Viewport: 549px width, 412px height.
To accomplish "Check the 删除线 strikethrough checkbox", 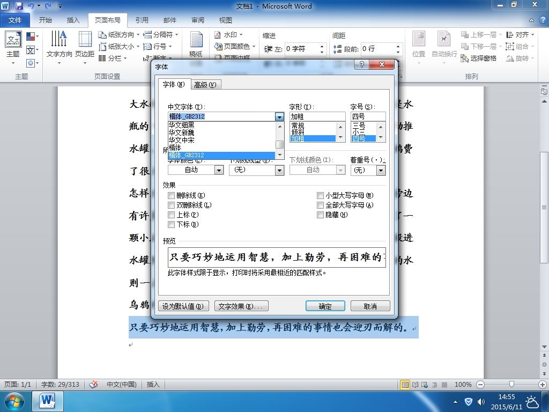I will tap(171, 195).
